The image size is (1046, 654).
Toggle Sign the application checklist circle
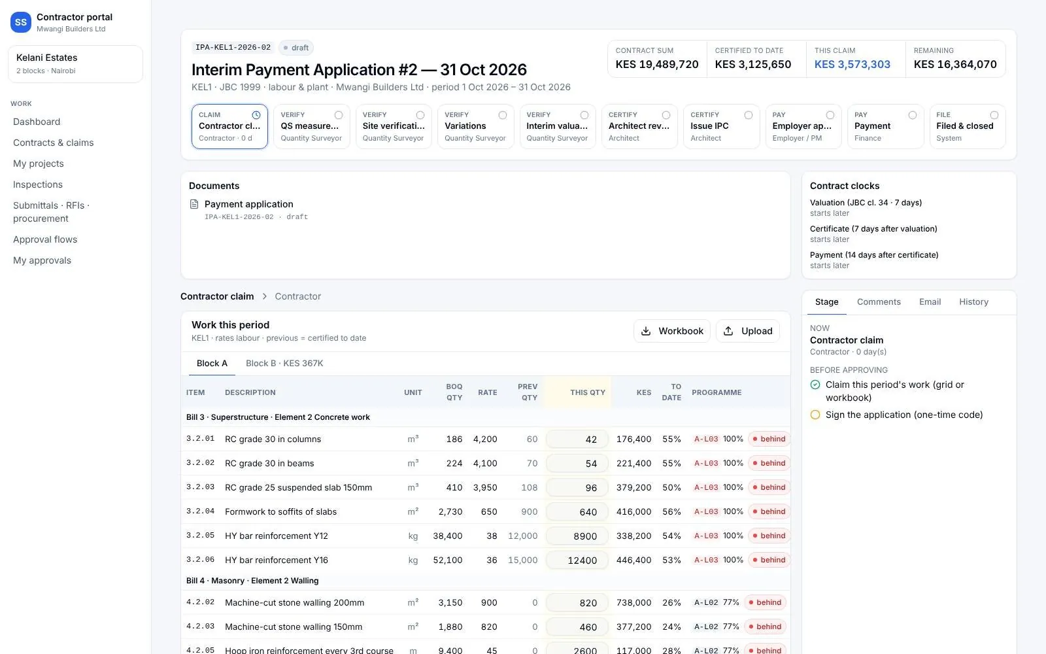[815, 415]
